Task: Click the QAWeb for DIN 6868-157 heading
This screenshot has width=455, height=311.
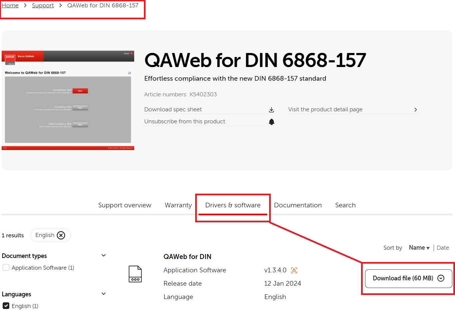Action: (x=255, y=60)
